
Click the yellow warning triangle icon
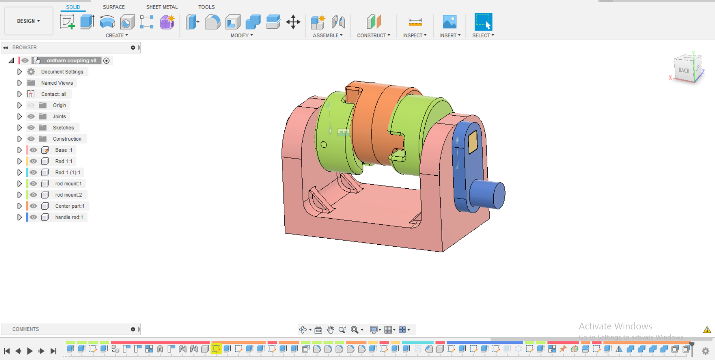tap(707, 330)
